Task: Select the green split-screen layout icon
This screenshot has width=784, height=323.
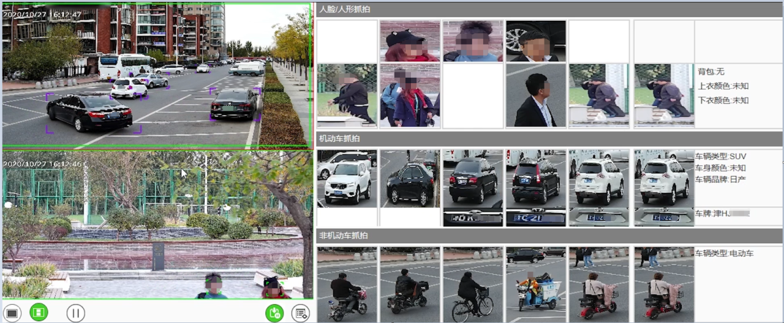Action: click(39, 313)
